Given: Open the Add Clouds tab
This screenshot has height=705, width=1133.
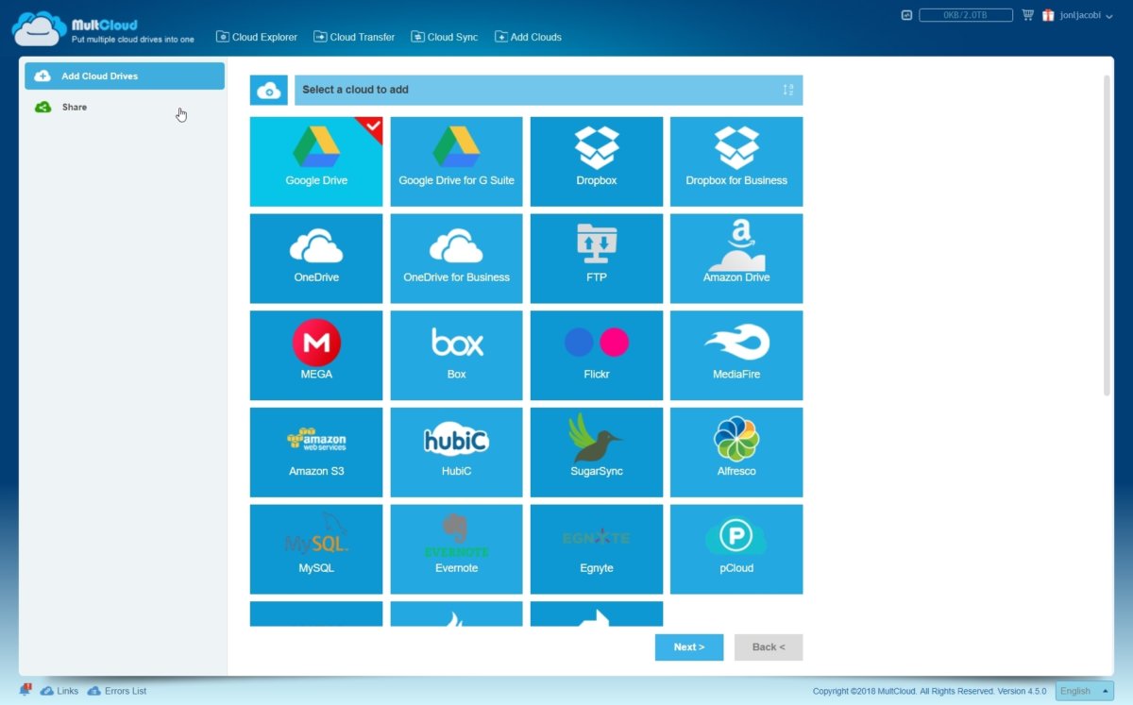Looking at the screenshot, I should 528,37.
